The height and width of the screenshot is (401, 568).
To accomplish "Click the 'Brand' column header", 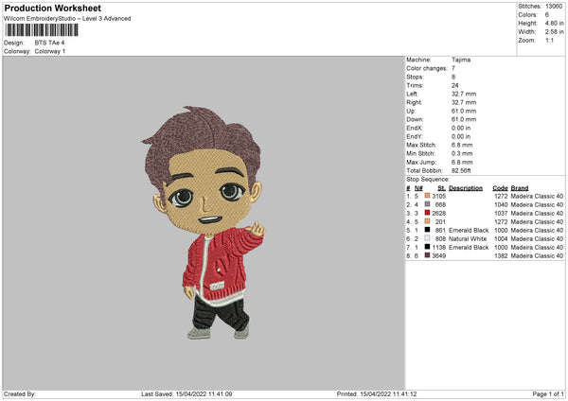I will [x=520, y=188].
